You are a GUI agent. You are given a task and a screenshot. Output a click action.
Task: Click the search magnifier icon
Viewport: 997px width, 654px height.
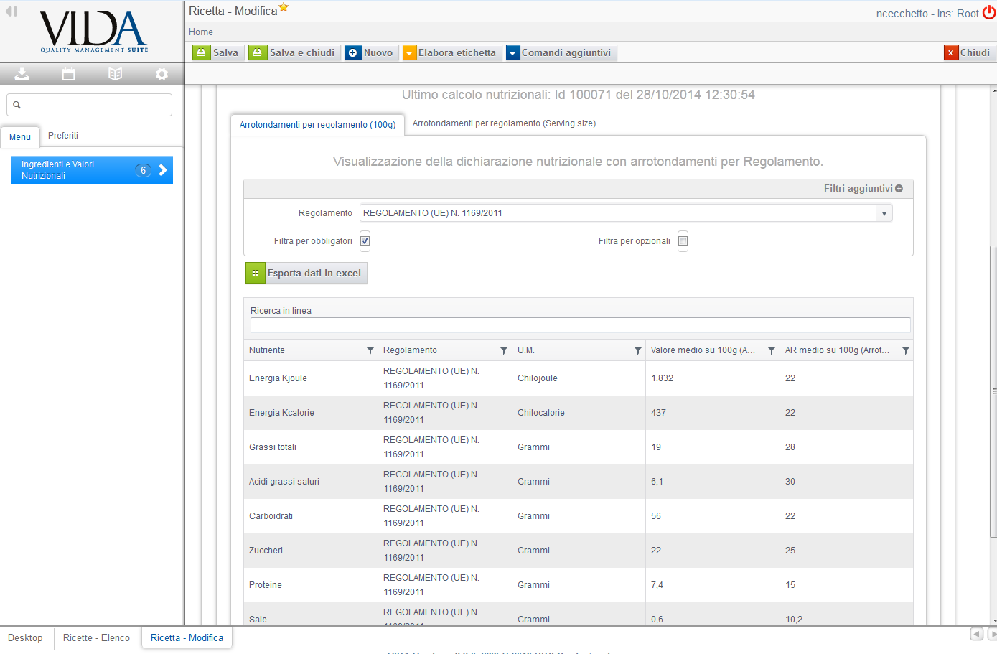coord(17,105)
